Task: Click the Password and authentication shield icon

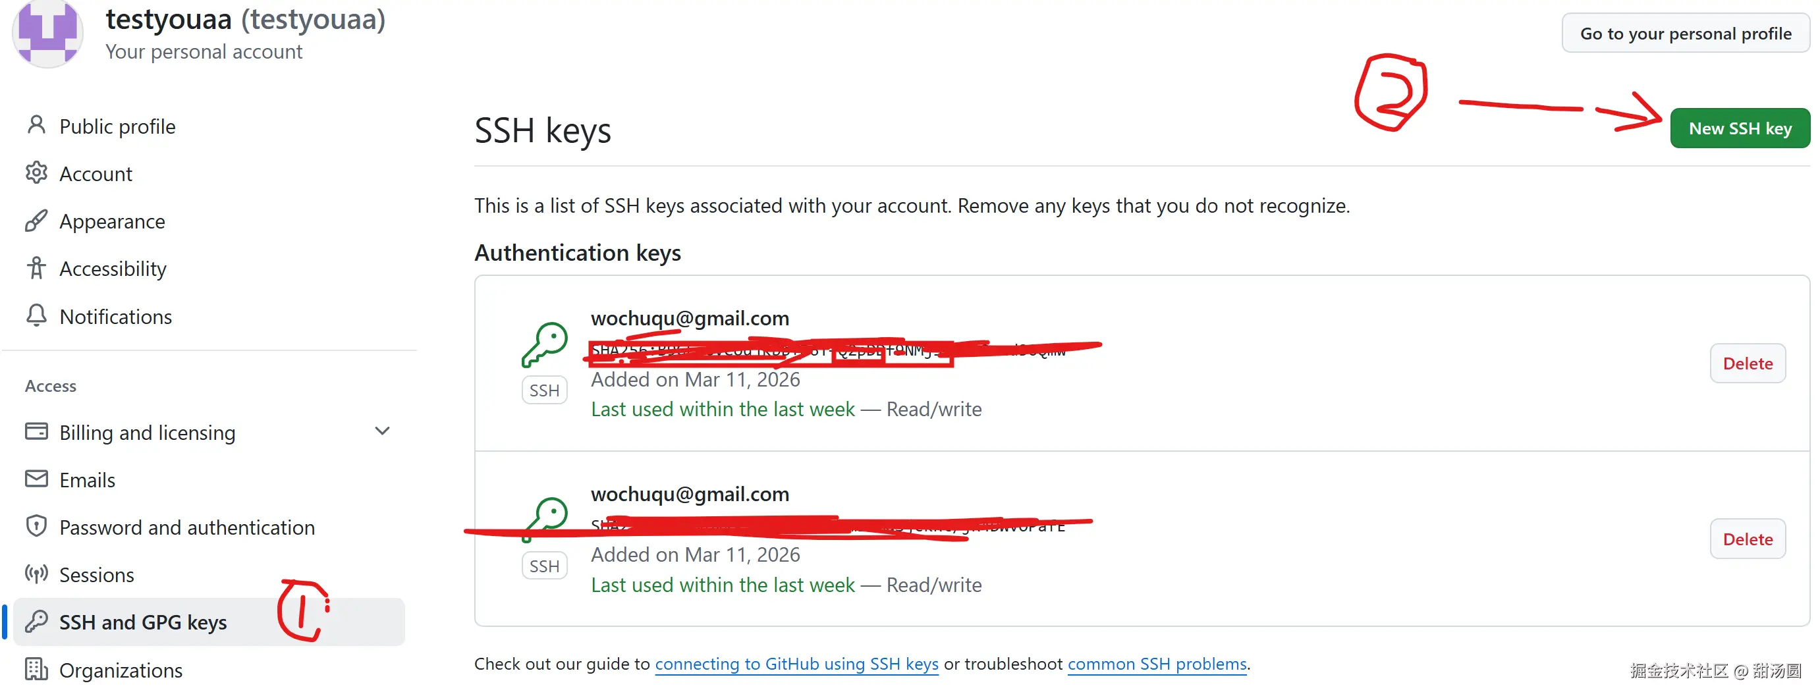Action: coord(36,527)
